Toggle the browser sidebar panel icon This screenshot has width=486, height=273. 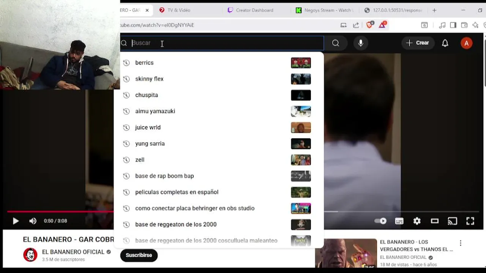[453, 25]
